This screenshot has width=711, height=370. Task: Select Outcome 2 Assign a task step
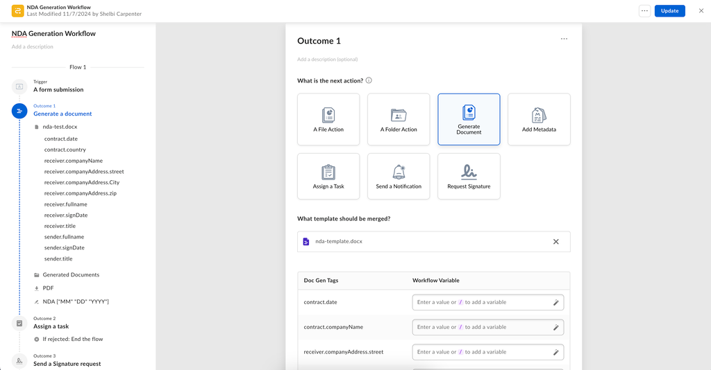(51, 326)
